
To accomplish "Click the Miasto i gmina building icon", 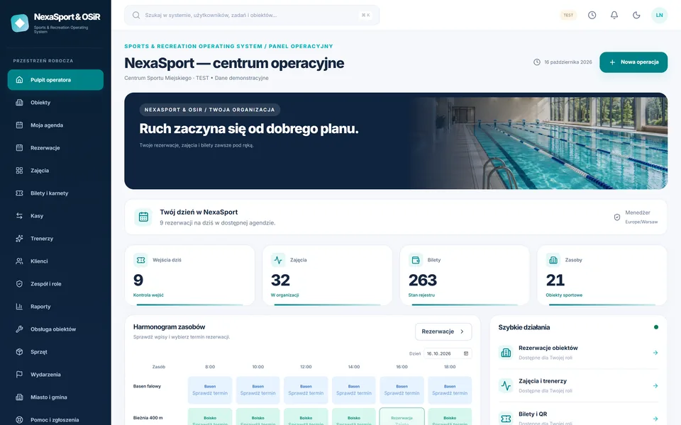I will pyautogui.click(x=19, y=397).
